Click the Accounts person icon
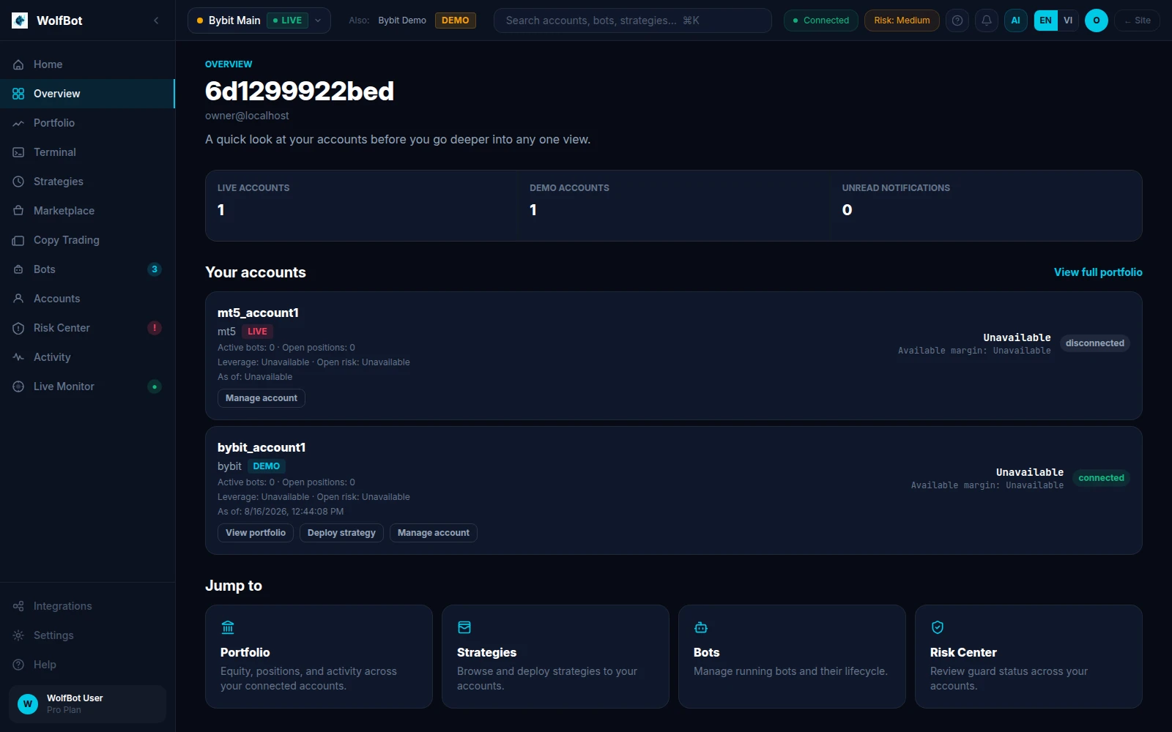 click(x=18, y=299)
